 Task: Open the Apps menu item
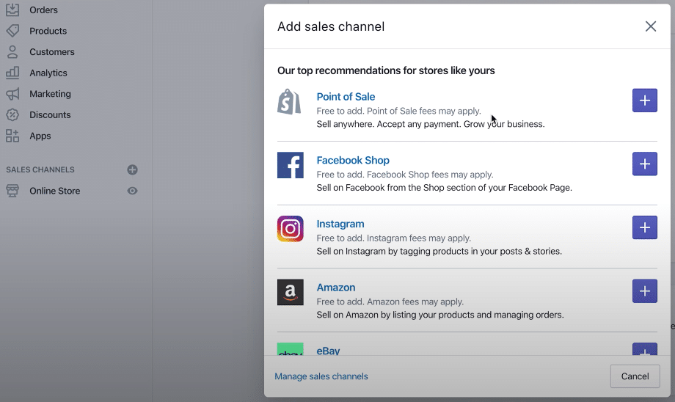40,136
